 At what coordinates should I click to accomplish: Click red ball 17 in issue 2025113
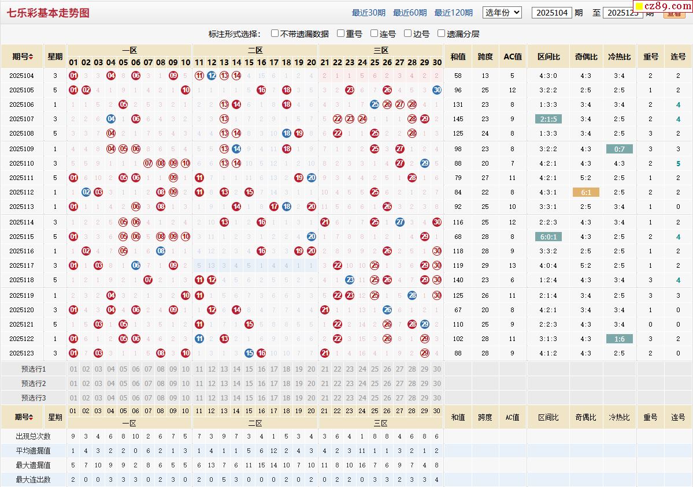click(274, 207)
